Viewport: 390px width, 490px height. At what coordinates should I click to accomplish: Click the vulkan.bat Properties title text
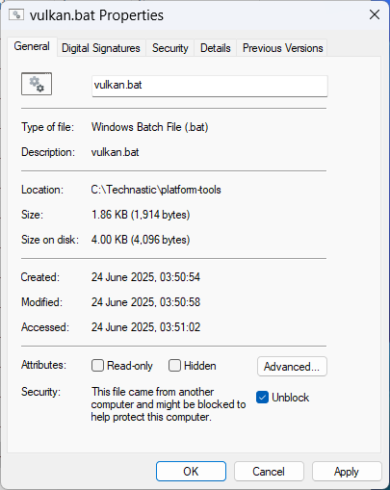tap(96, 15)
